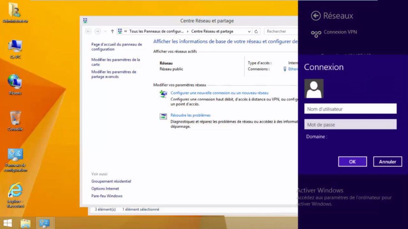Click the Réseau public text
Viewport: 408px width, 229px height.
pos(171,69)
